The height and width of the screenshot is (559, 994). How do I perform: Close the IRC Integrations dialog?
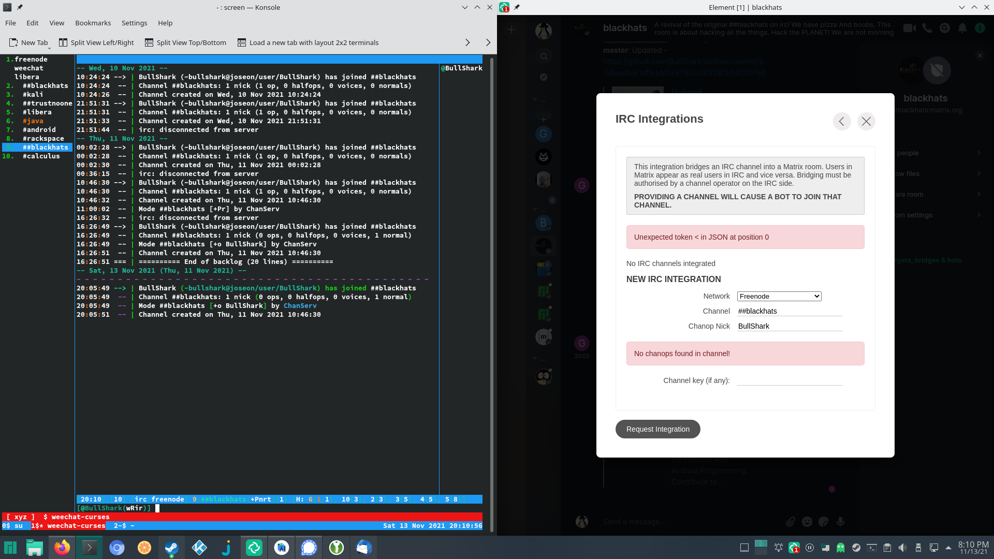866,121
